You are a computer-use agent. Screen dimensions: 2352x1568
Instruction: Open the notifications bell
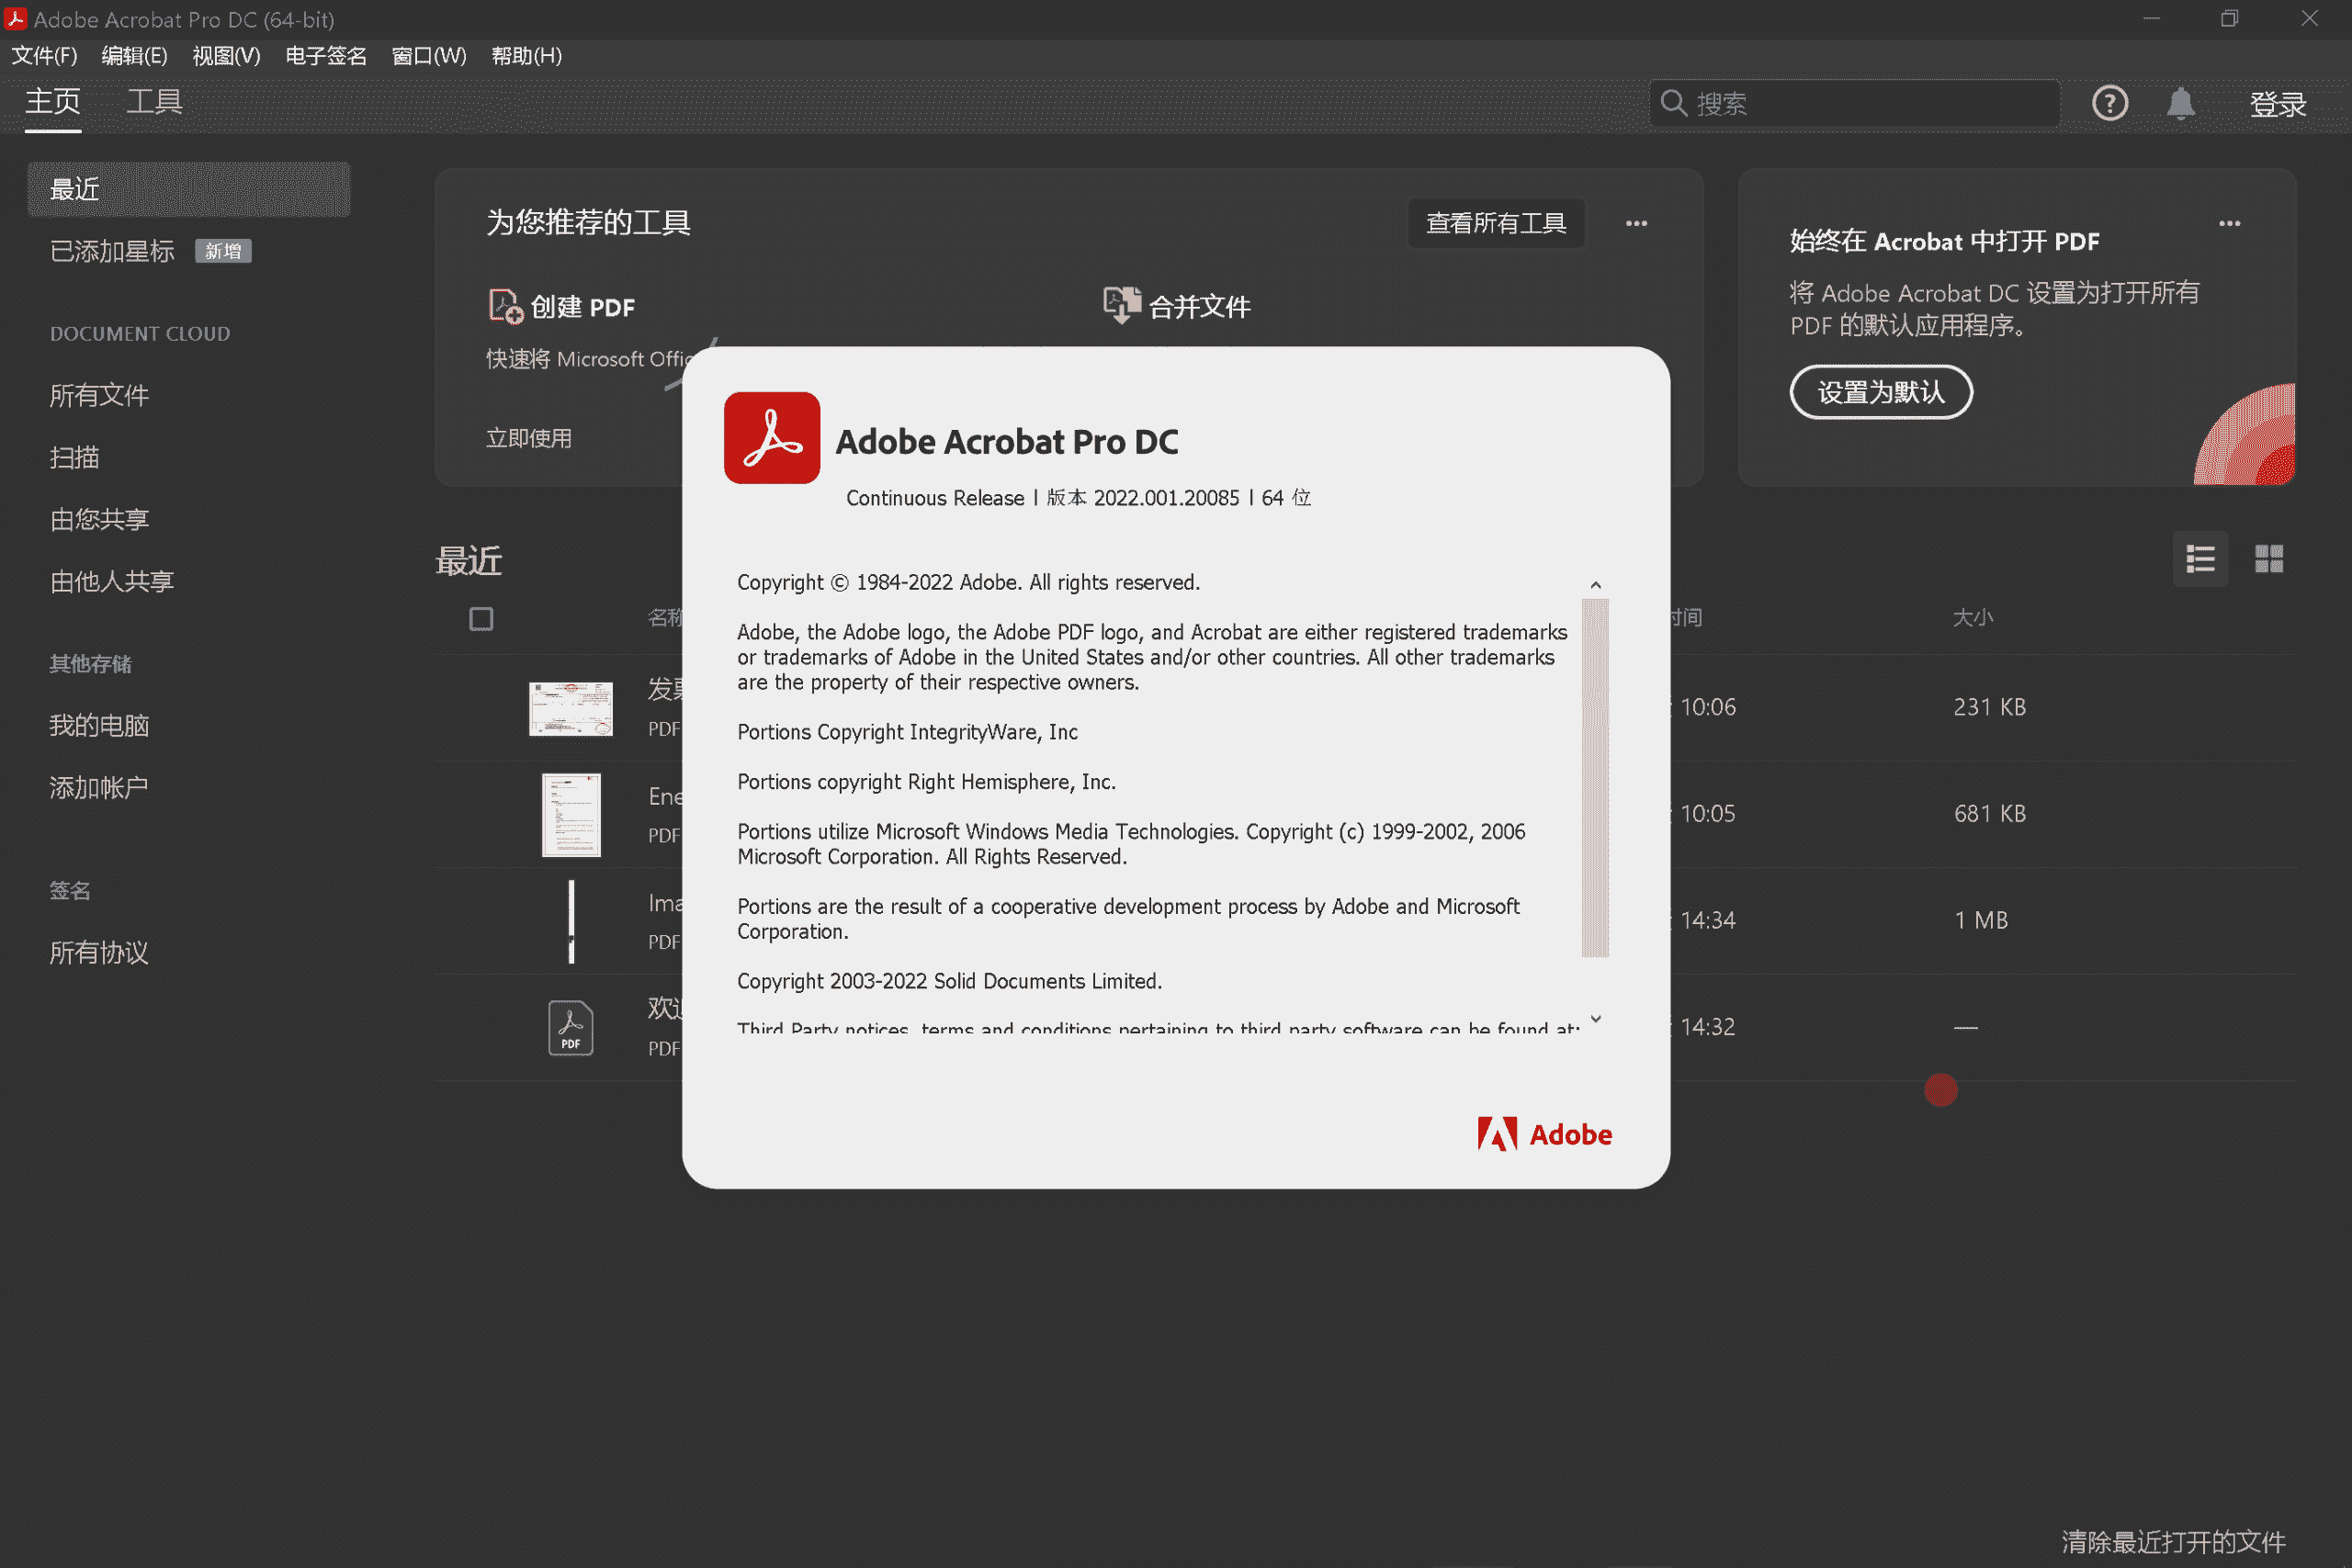pos(2181,103)
